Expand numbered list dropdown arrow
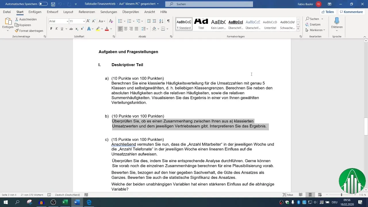The width and height of the screenshot is (368, 207). pyautogui.click(x=134, y=21)
